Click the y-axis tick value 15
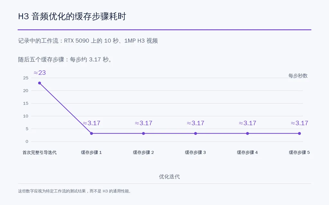This screenshot has width=329, height=205. point(26,103)
